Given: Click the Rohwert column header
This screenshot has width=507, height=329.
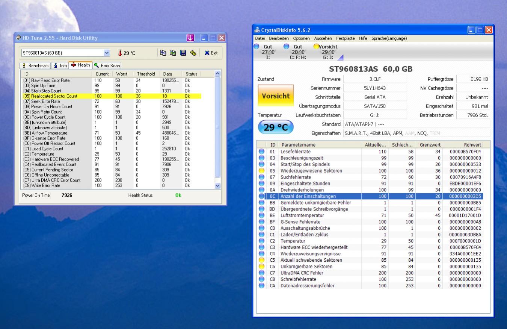Looking at the screenshot, I should (x=463, y=145).
